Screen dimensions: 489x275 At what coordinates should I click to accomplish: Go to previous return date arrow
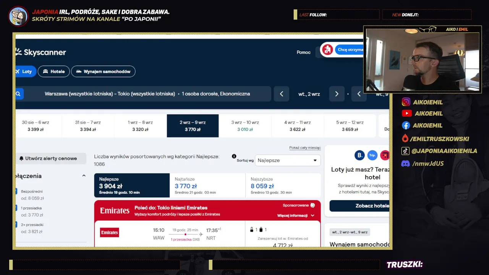359,94
